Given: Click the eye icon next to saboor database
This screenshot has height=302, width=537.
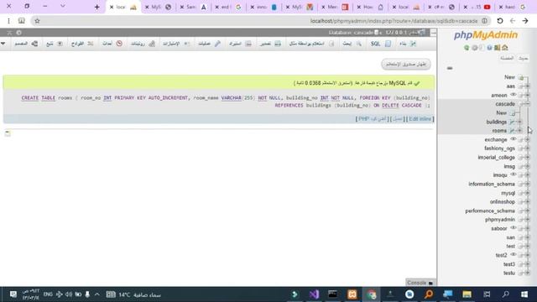Looking at the screenshot, I should [513, 227].
